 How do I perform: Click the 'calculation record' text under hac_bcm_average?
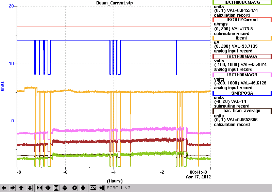point(232,125)
